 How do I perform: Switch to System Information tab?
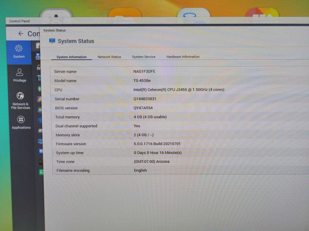(x=71, y=57)
